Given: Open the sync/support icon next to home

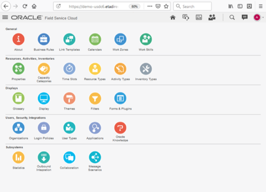Looking at the screenshot, I should [186, 17].
